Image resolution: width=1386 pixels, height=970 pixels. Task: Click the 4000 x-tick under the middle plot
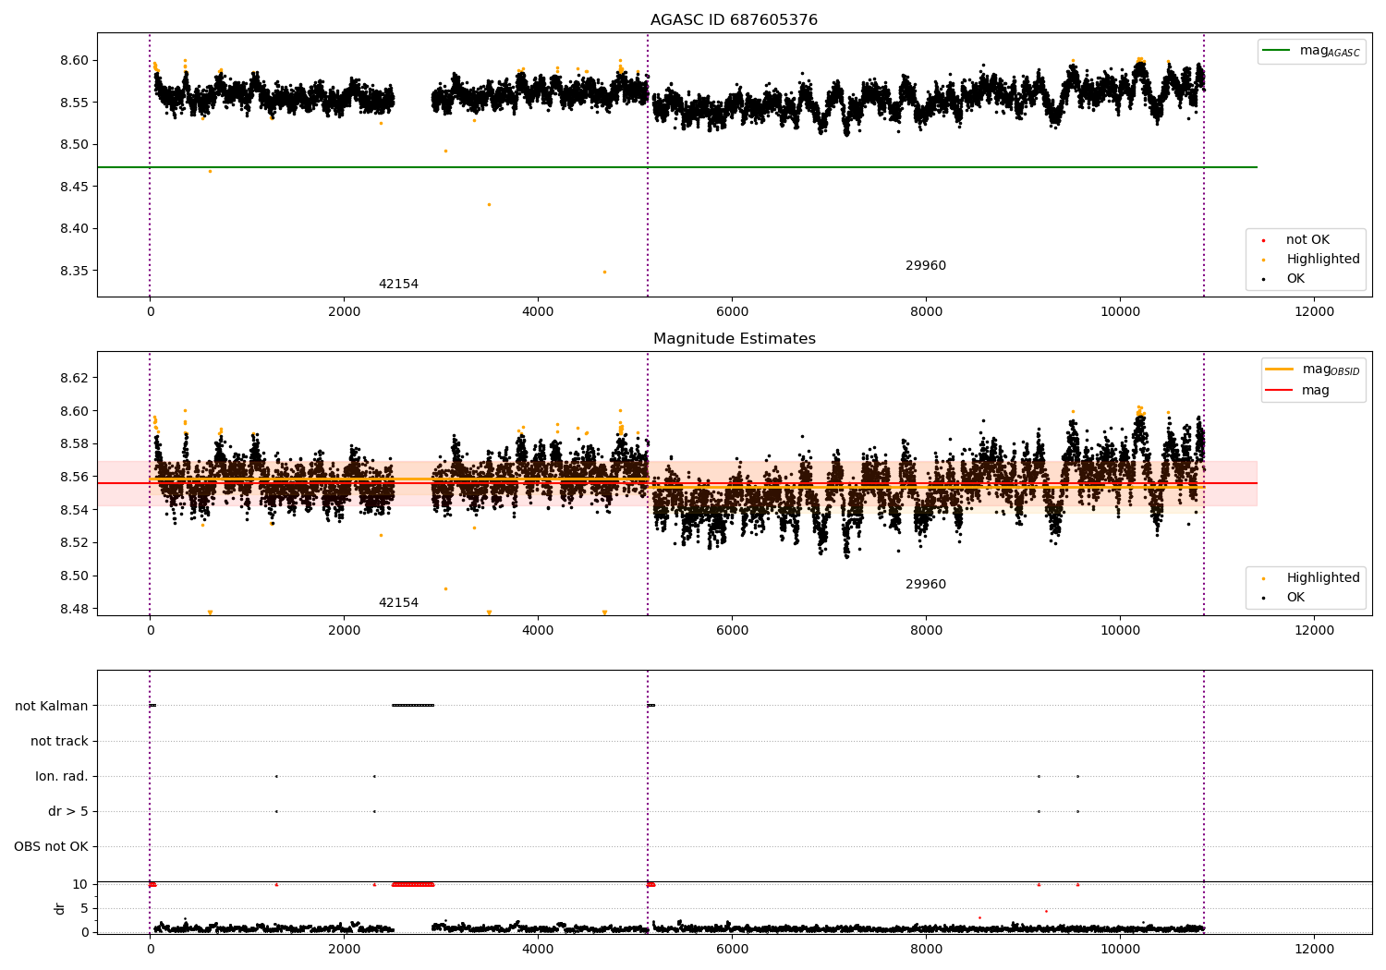coord(538,631)
